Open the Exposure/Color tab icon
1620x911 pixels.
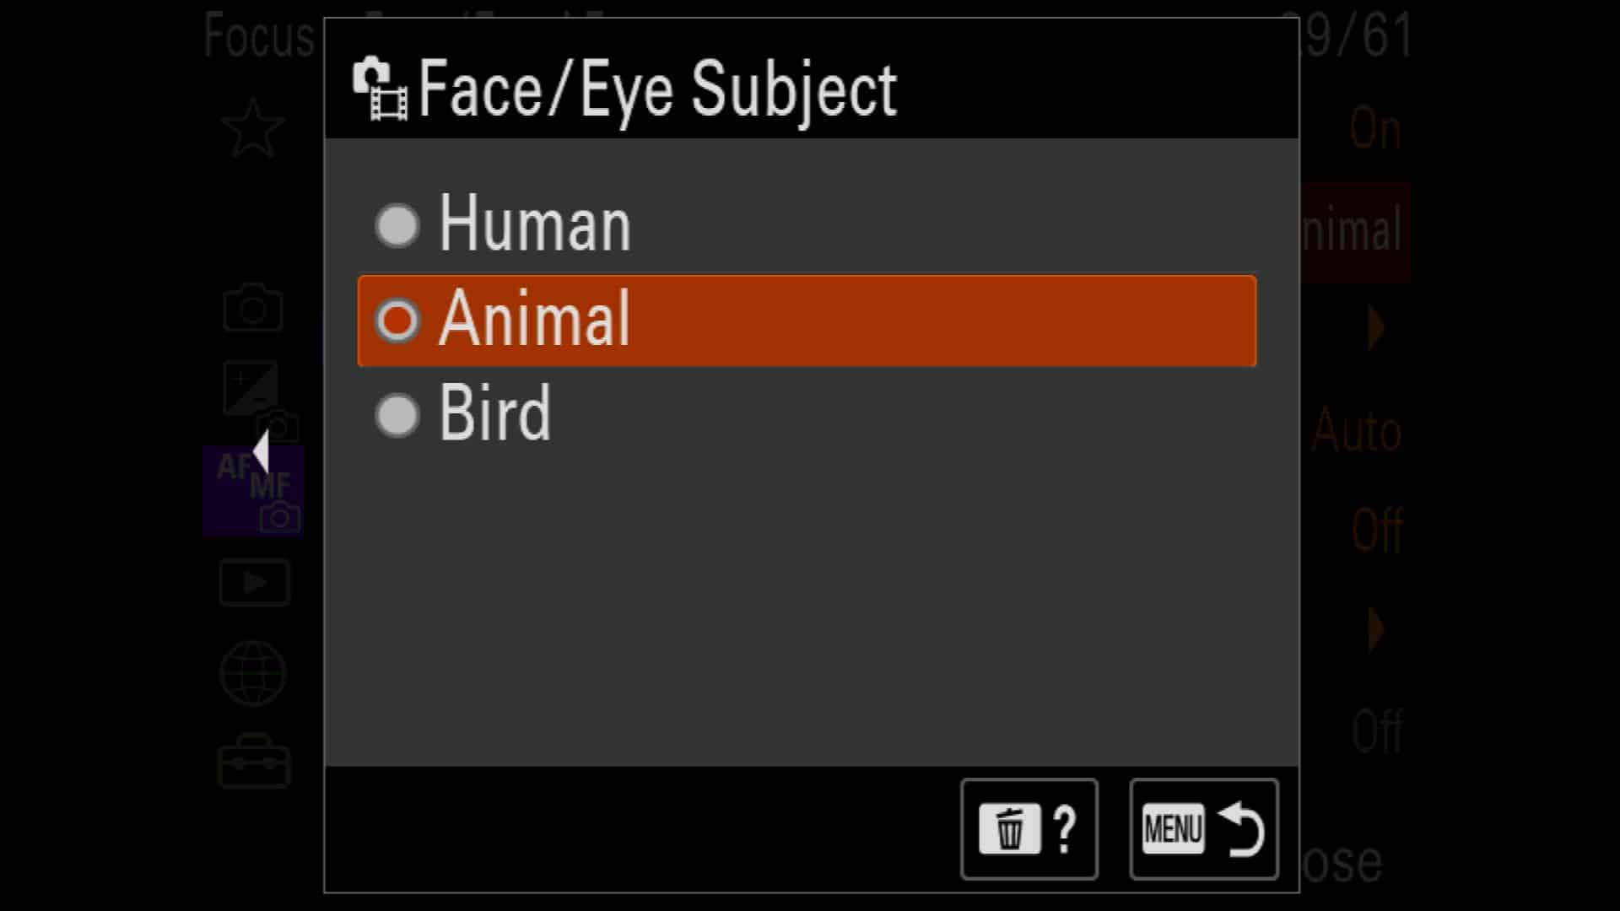point(257,399)
